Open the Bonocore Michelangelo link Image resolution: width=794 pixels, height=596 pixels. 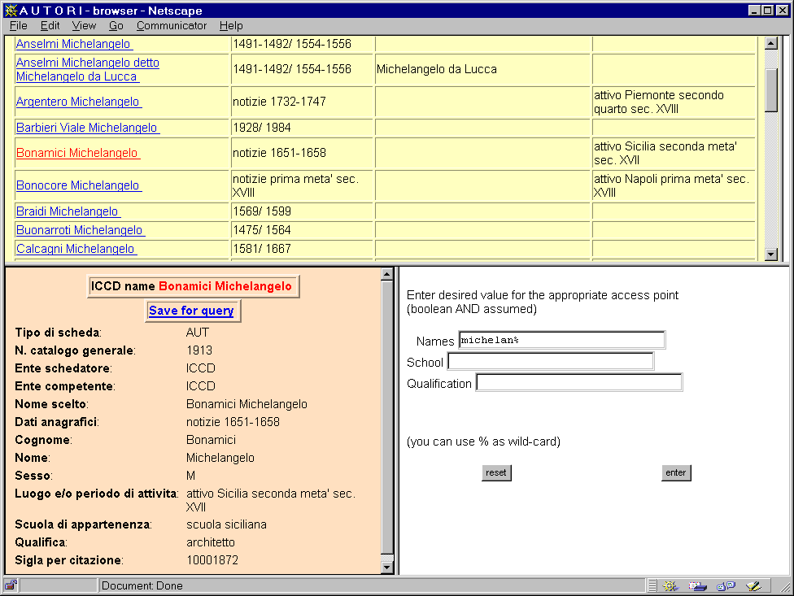click(78, 185)
